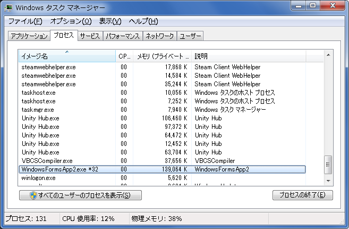This screenshot has height=229, width=349.
Task: Select Unity Hub.exe row with 63,704 K
Action: click(x=162, y=152)
